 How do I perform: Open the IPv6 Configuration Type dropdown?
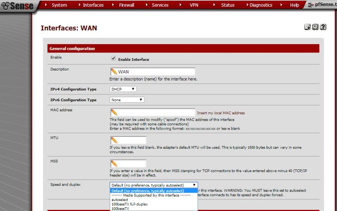point(127,100)
